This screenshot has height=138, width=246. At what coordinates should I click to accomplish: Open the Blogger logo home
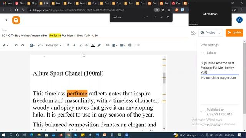point(16,20)
